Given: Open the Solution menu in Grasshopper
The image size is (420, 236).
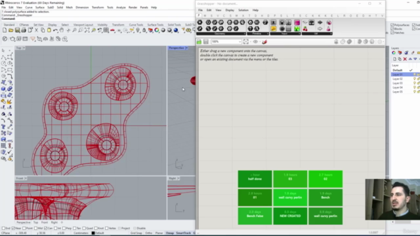Looking at the screenshot, I should coord(243,10).
